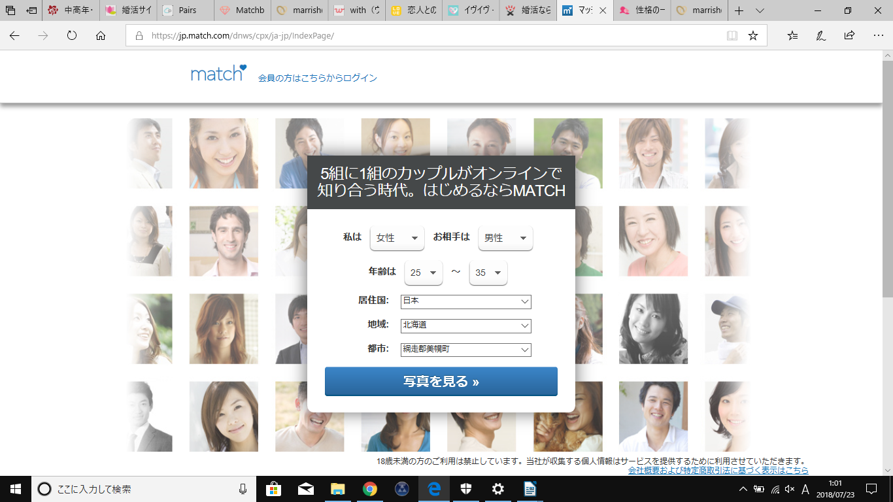Open the Windows Start menu
The width and height of the screenshot is (893, 502).
click(x=16, y=489)
